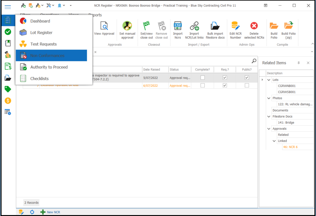316x216 pixels.
Task: Uncheck Public checkbox in first NCR row
Action: [x=247, y=78]
